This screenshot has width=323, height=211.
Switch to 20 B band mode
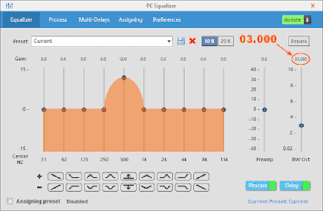click(226, 41)
